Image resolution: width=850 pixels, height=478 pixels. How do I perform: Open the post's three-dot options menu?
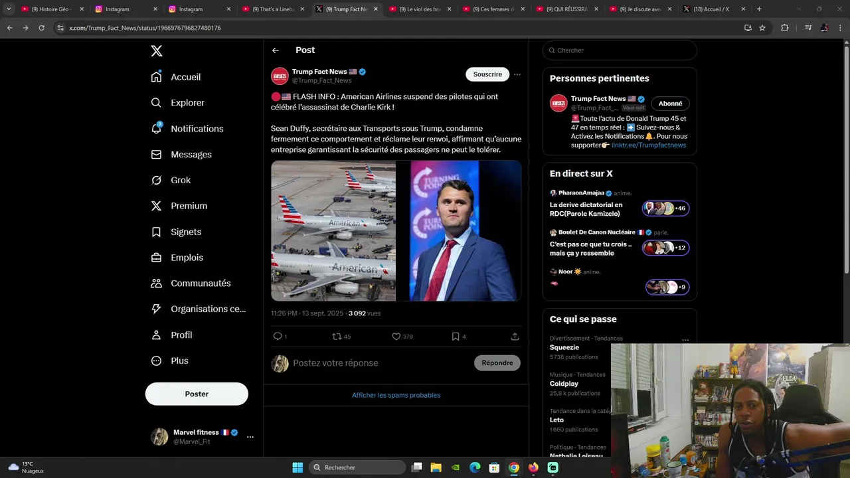click(x=517, y=74)
